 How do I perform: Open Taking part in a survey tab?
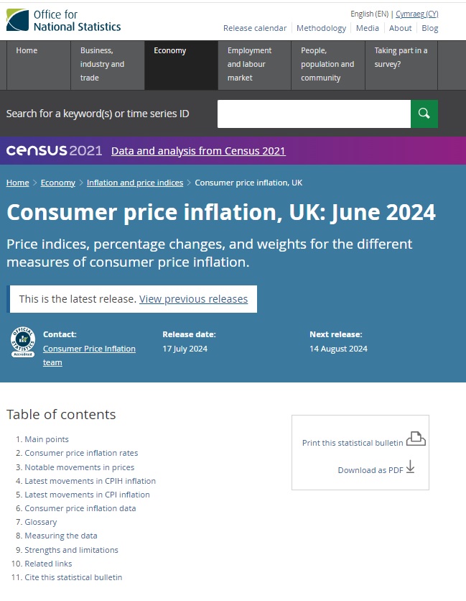(401, 58)
